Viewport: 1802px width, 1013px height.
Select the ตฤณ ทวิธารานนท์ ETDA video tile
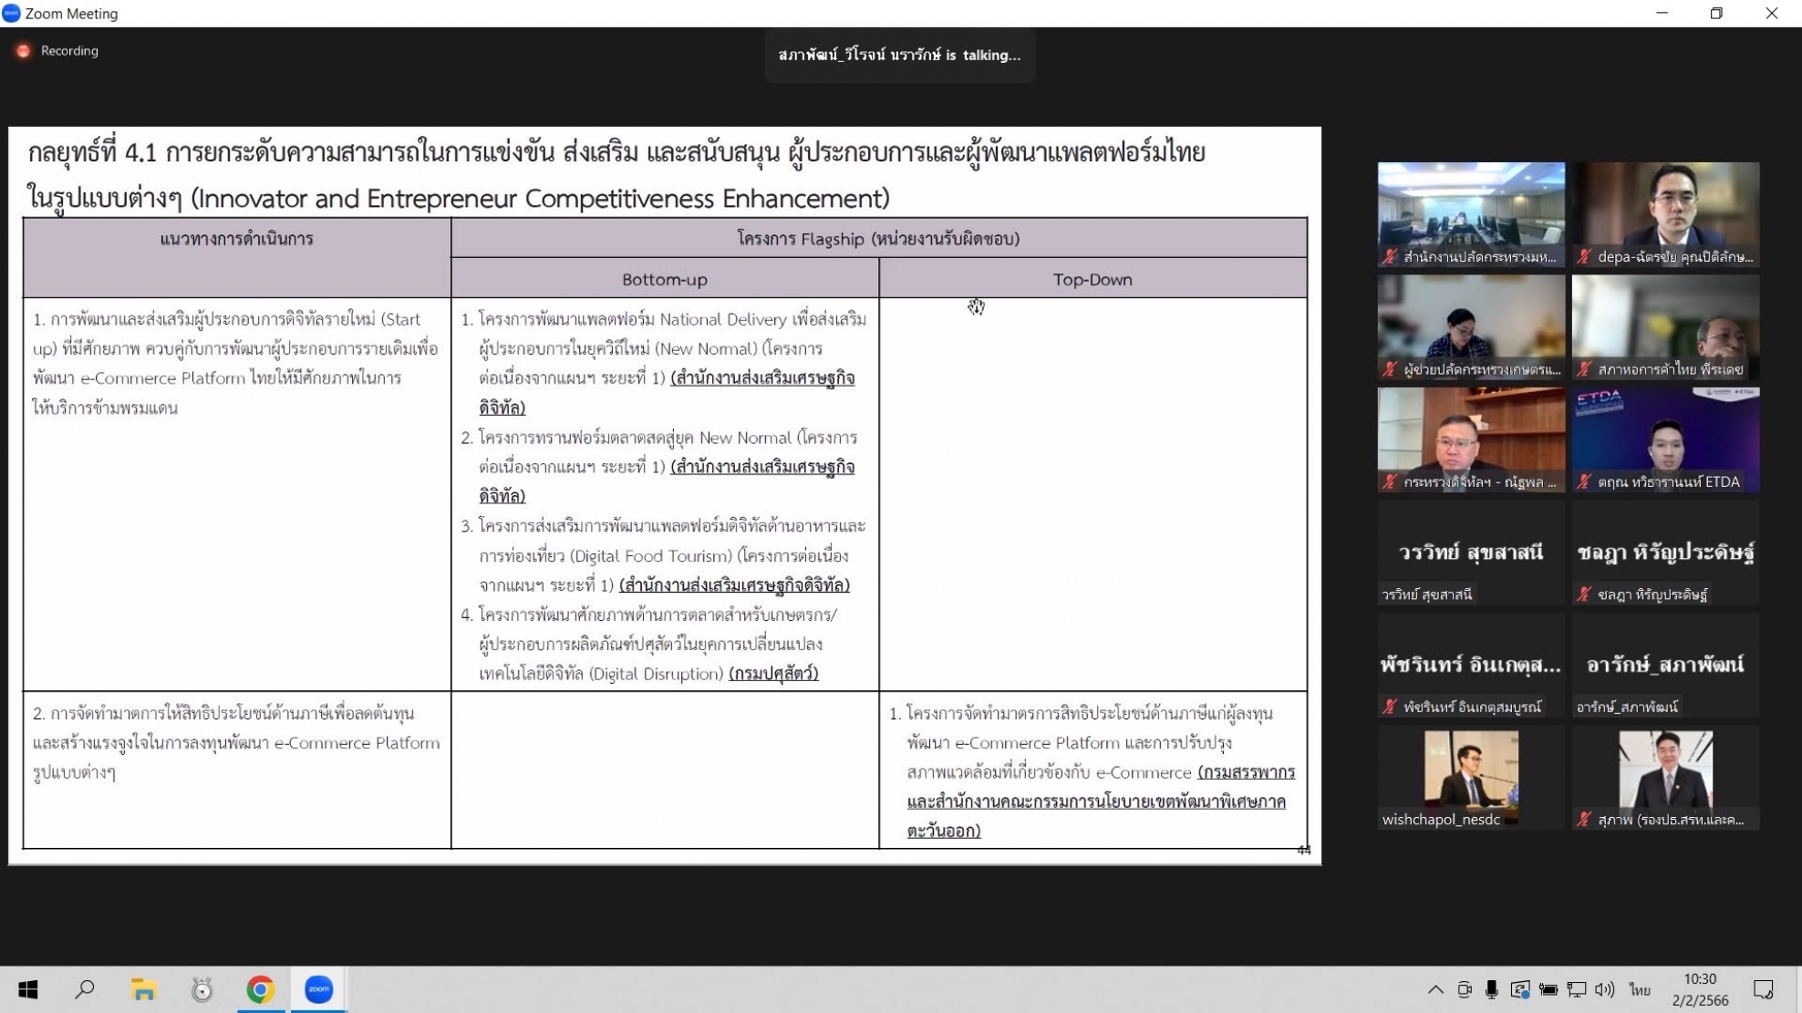(1665, 439)
